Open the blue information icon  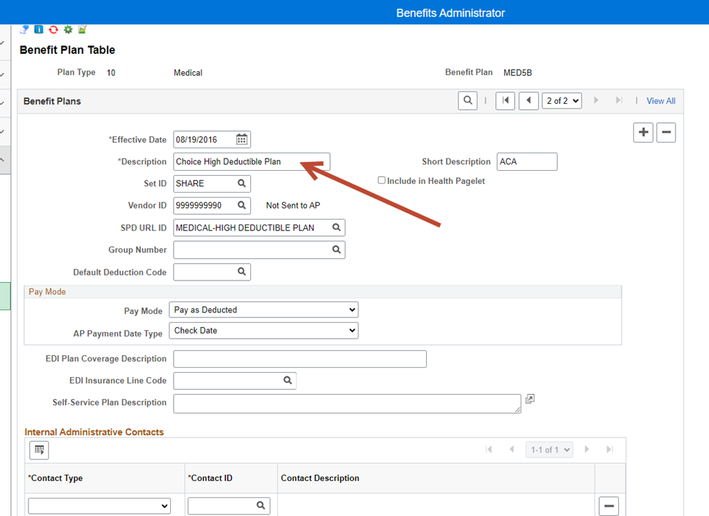pyautogui.click(x=39, y=29)
